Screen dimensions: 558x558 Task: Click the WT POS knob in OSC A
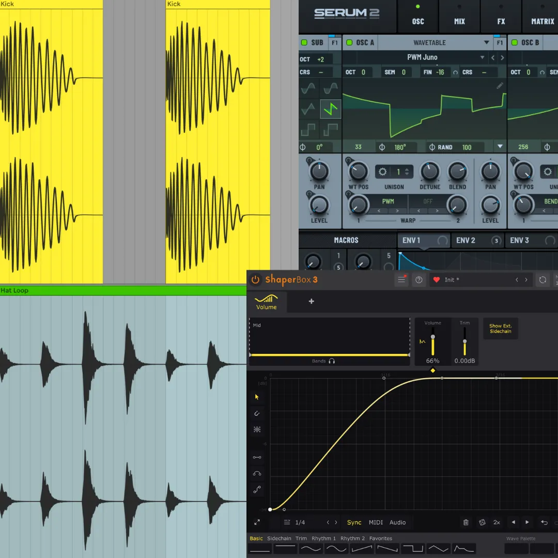coord(358,172)
